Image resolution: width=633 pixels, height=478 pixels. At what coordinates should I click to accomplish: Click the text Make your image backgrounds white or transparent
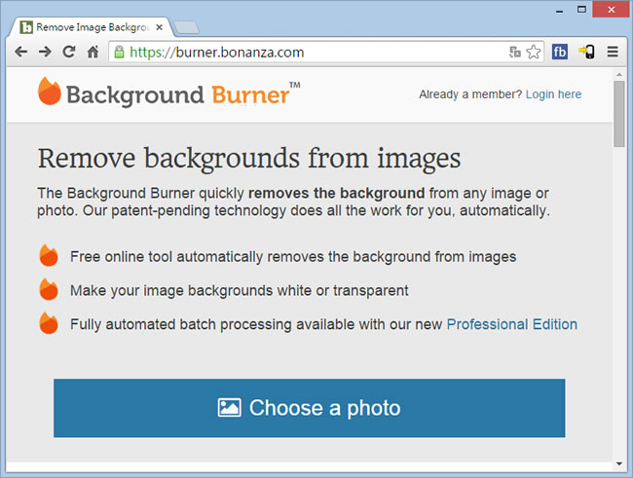click(240, 291)
